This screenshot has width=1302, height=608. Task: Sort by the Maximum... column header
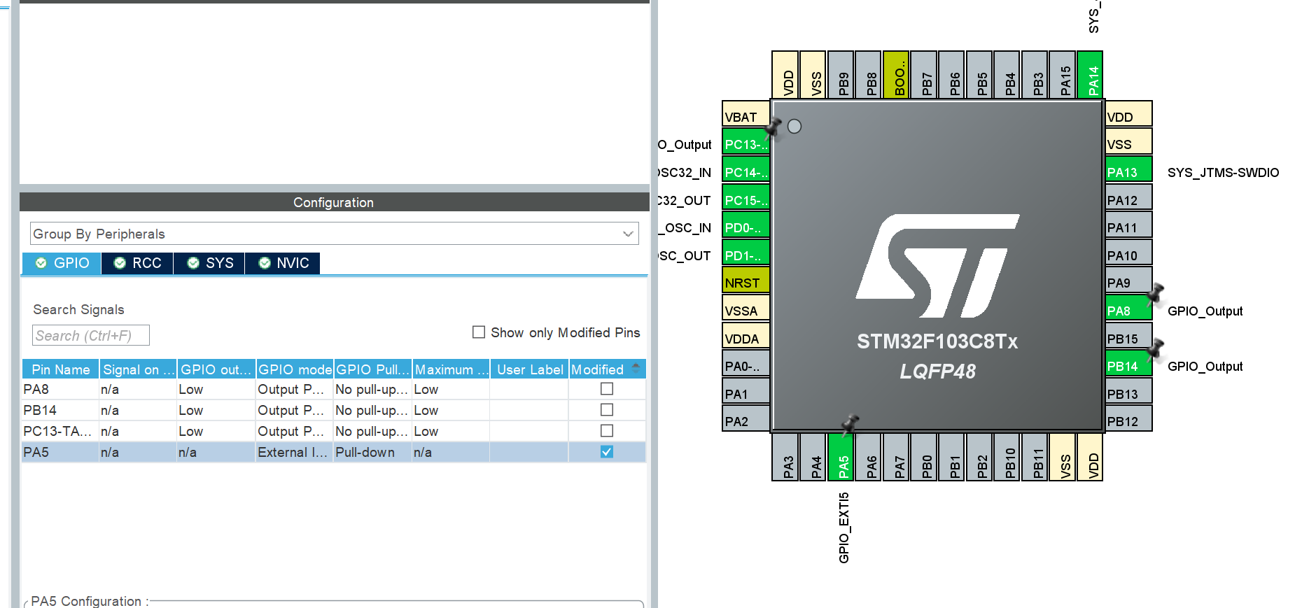coord(451,369)
